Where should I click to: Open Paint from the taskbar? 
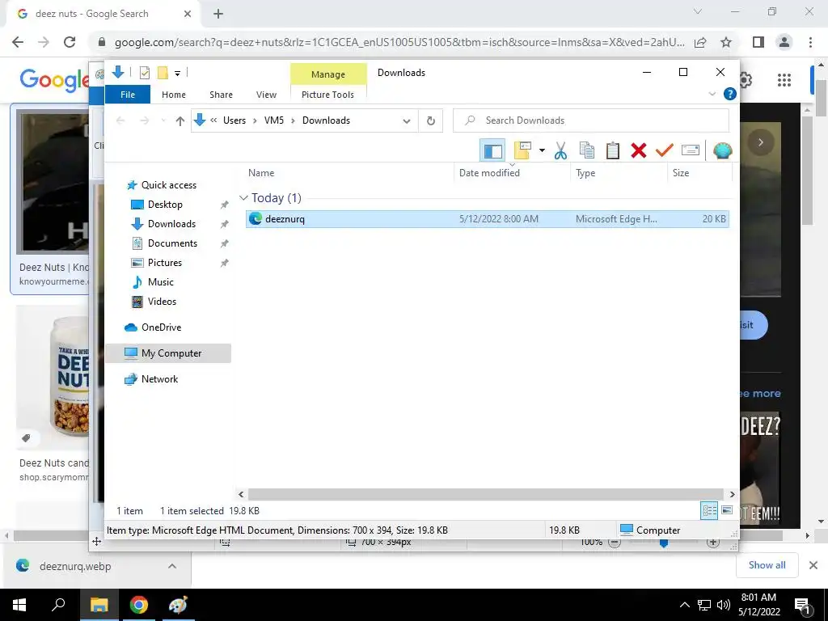(x=177, y=605)
